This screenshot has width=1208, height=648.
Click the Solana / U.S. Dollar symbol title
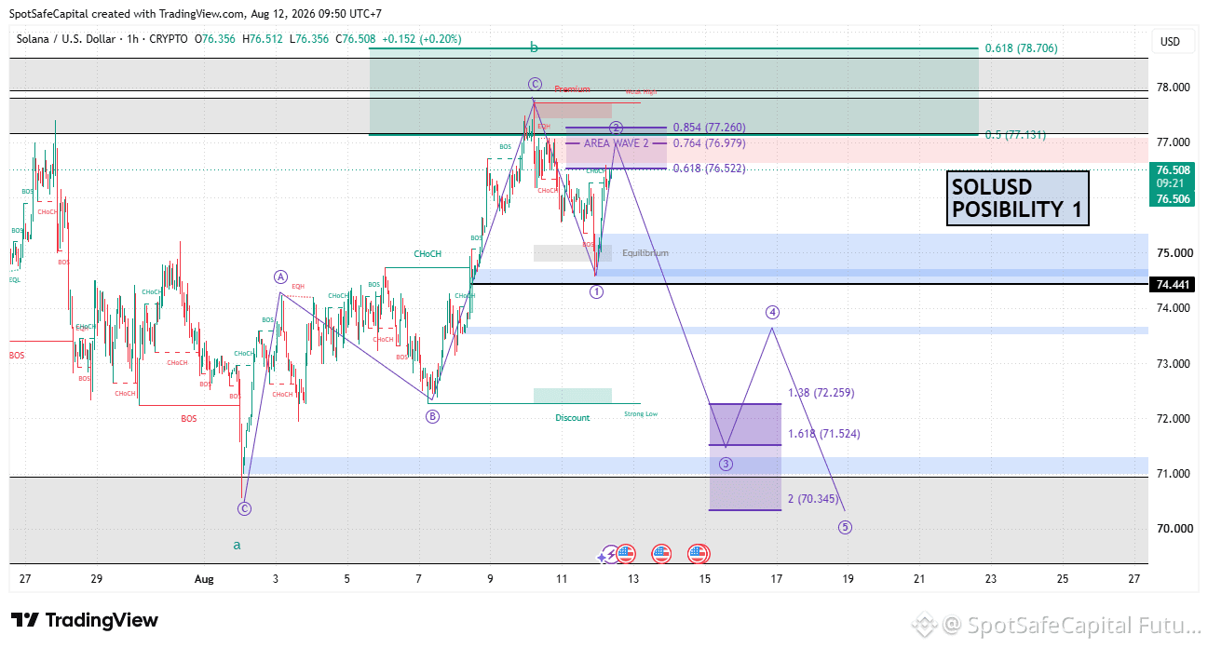tap(66, 39)
